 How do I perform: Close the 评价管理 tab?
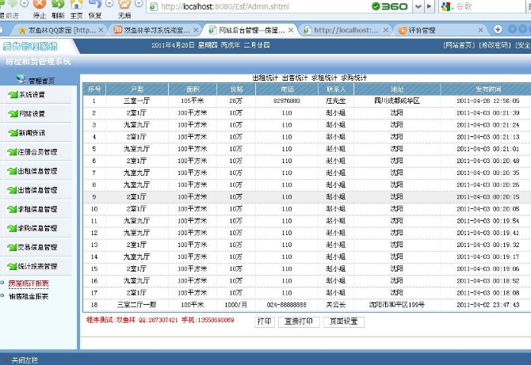coord(480,30)
